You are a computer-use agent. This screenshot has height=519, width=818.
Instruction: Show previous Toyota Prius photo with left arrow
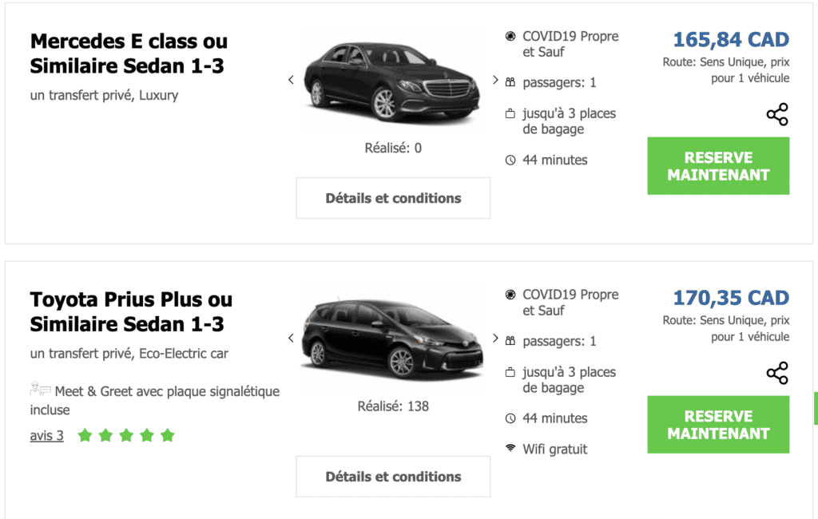[x=291, y=338]
